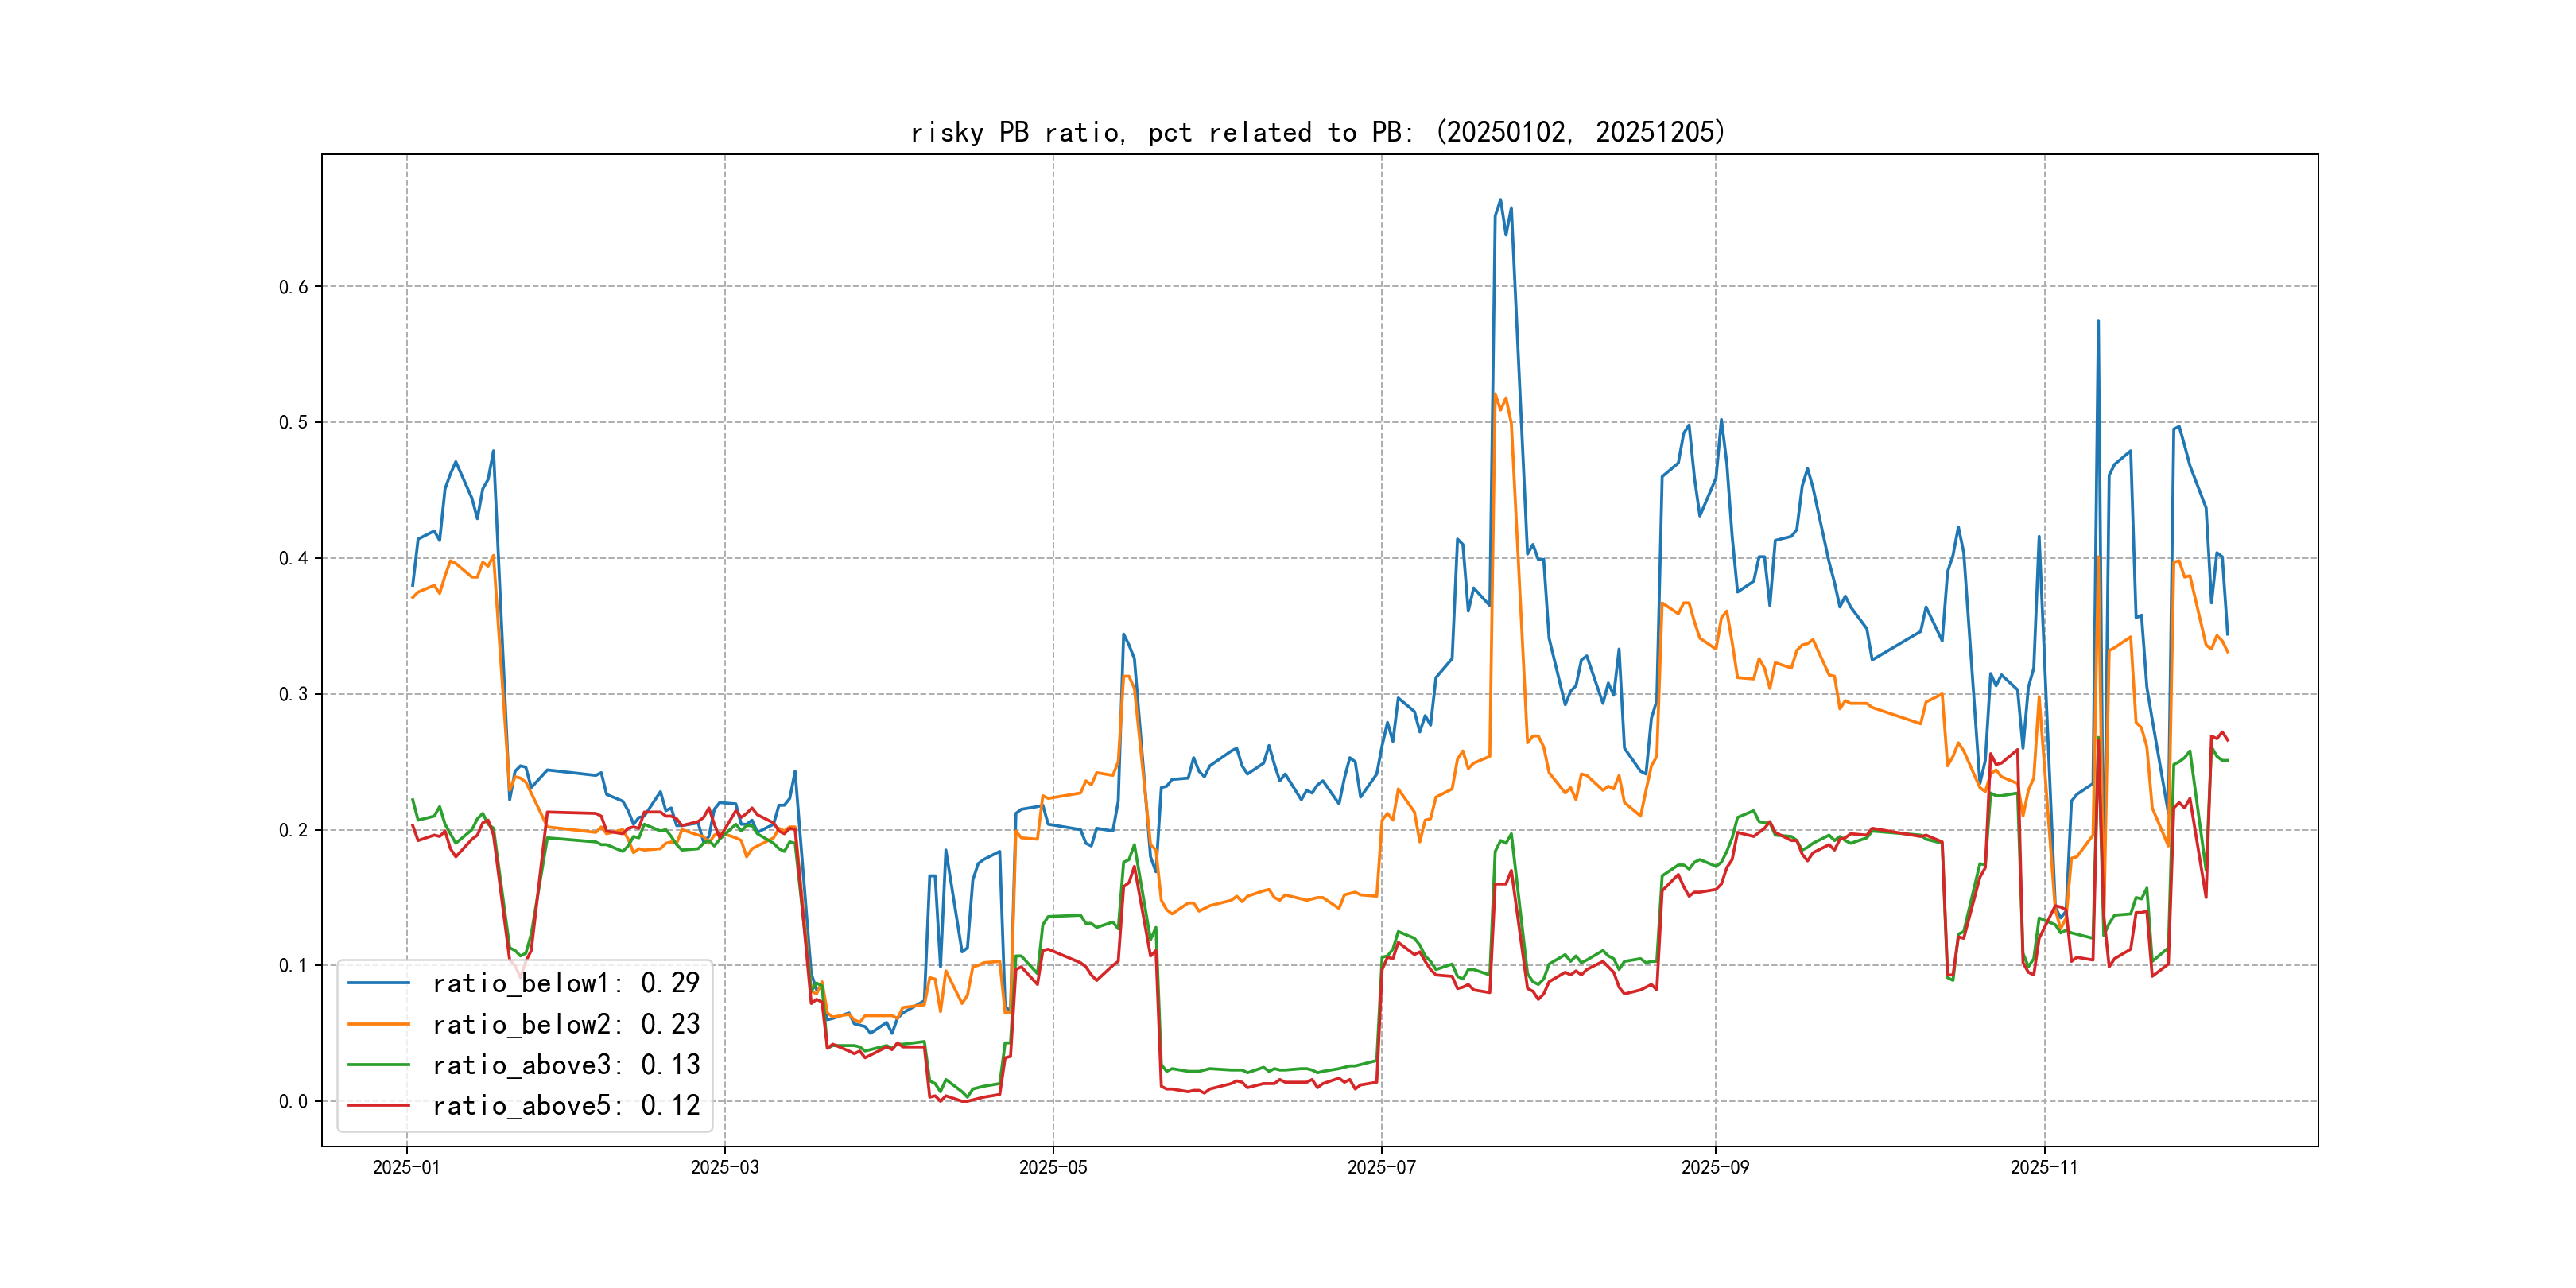Click the blue ratio_below1 legend line
This screenshot has height=1288, width=2576.
[378, 983]
